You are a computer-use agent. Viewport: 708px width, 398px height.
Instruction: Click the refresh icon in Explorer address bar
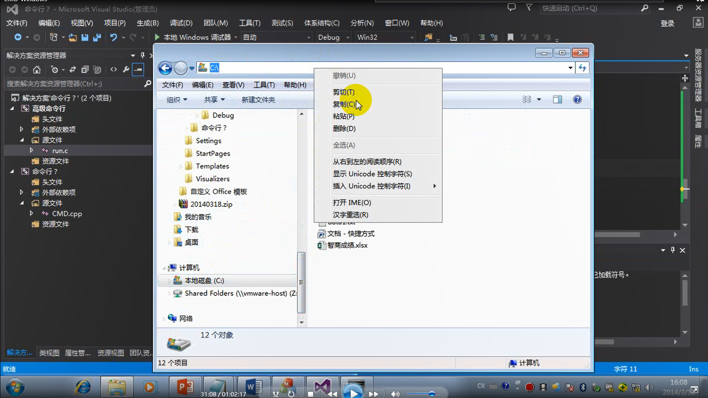point(583,68)
